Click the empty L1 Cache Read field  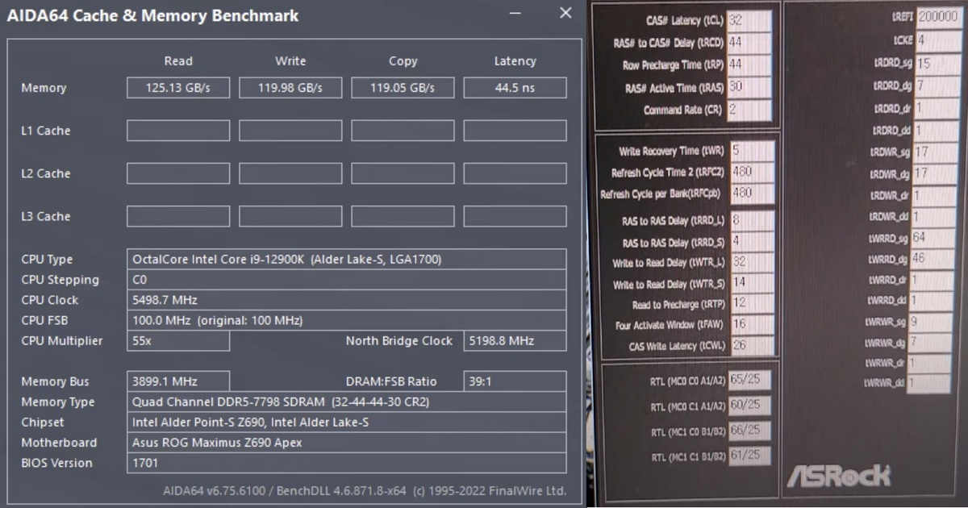coord(178,131)
